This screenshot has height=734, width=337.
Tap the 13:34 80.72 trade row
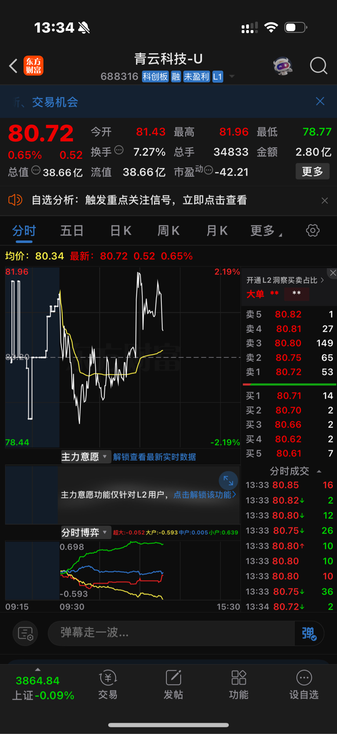point(289,607)
